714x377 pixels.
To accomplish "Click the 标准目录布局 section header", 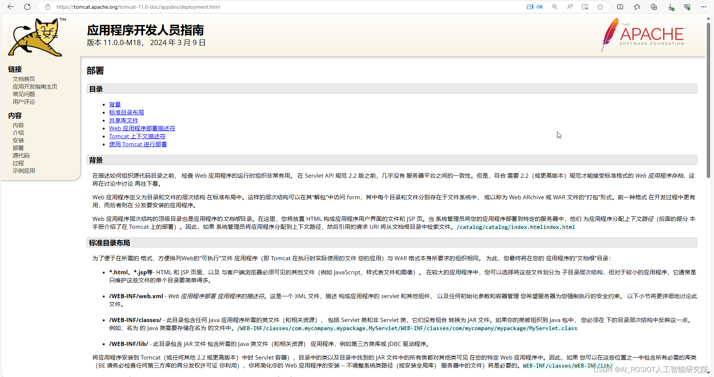I will [392, 242].
